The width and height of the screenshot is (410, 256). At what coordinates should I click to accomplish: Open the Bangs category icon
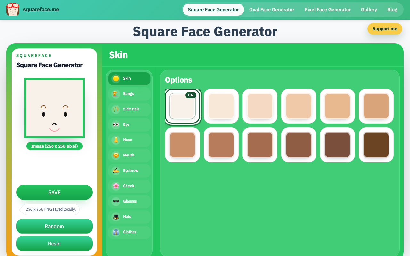[116, 94]
